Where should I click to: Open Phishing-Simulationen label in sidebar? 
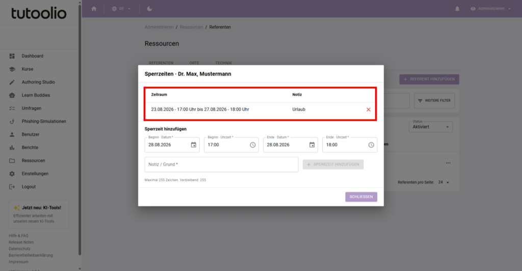44,121
